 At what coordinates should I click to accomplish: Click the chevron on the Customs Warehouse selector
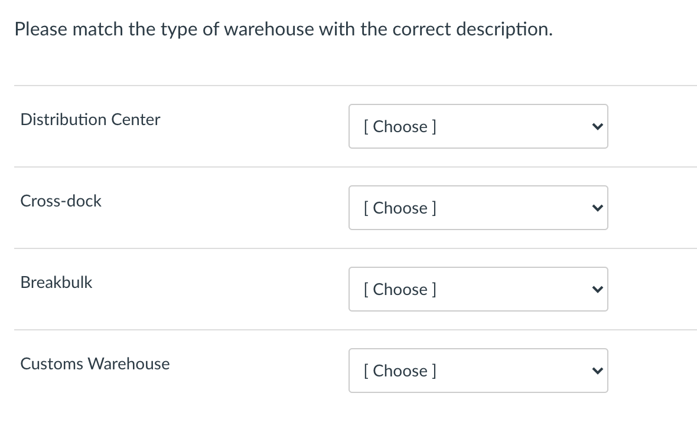click(x=597, y=371)
